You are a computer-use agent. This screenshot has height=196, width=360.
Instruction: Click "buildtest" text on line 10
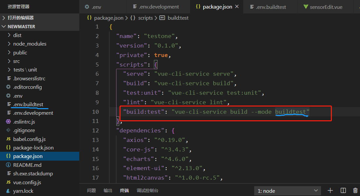(x=291, y=112)
